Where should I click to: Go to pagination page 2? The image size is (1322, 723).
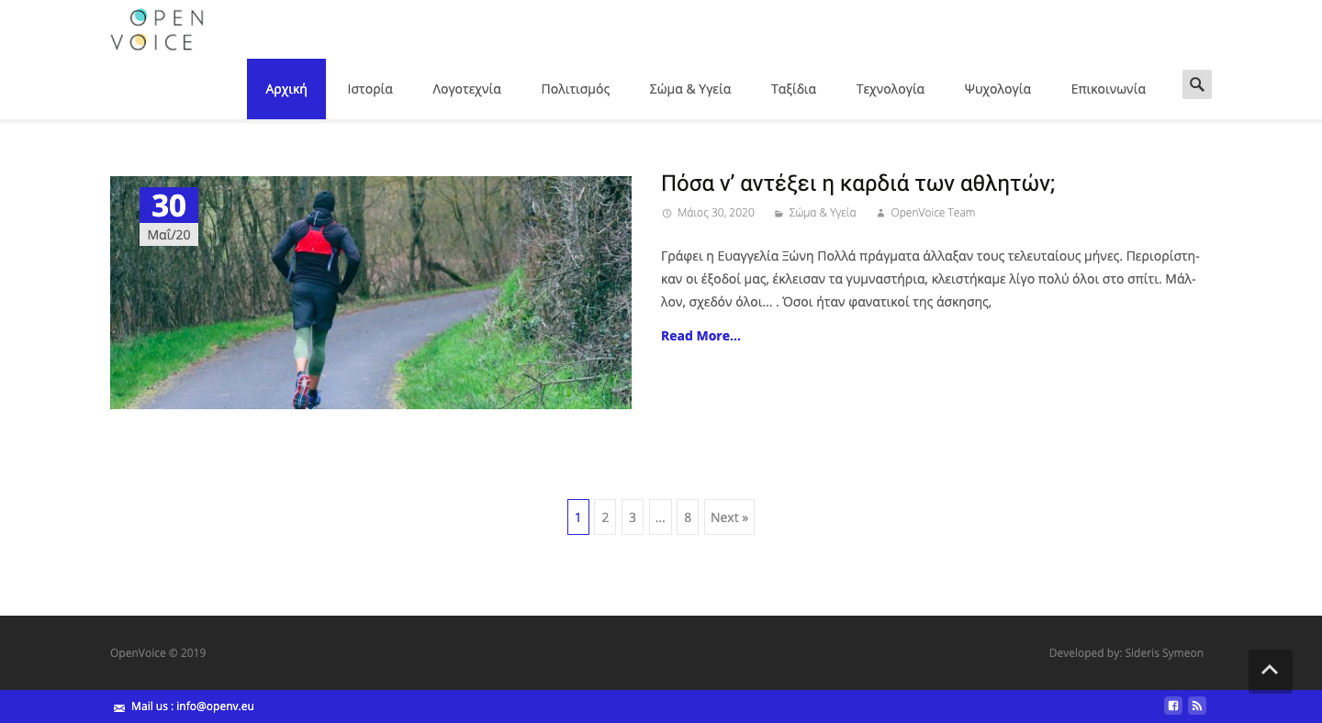(605, 517)
